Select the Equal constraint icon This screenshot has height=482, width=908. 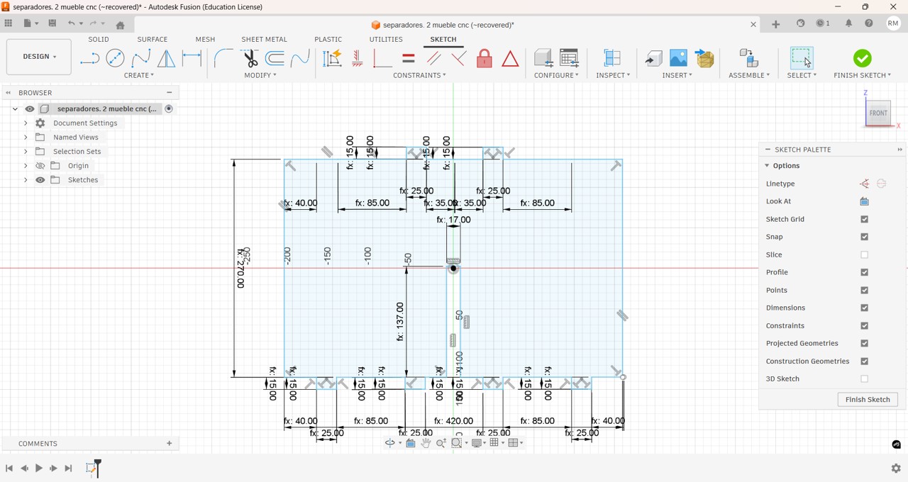409,58
